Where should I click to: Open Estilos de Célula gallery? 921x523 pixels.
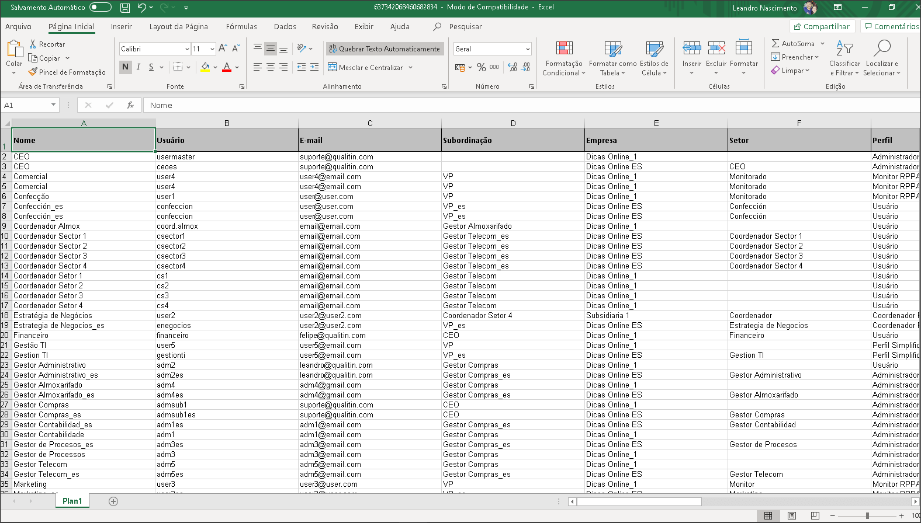tap(654, 58)
